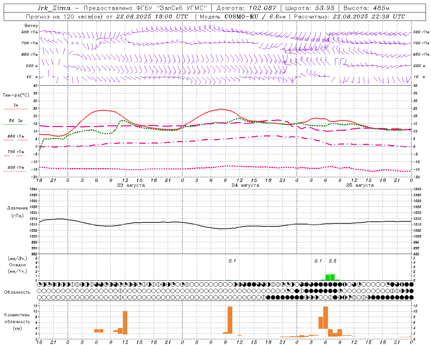Click the (км) unit label under облачность
The image size is (431, 345).
(x=18, y=328)
